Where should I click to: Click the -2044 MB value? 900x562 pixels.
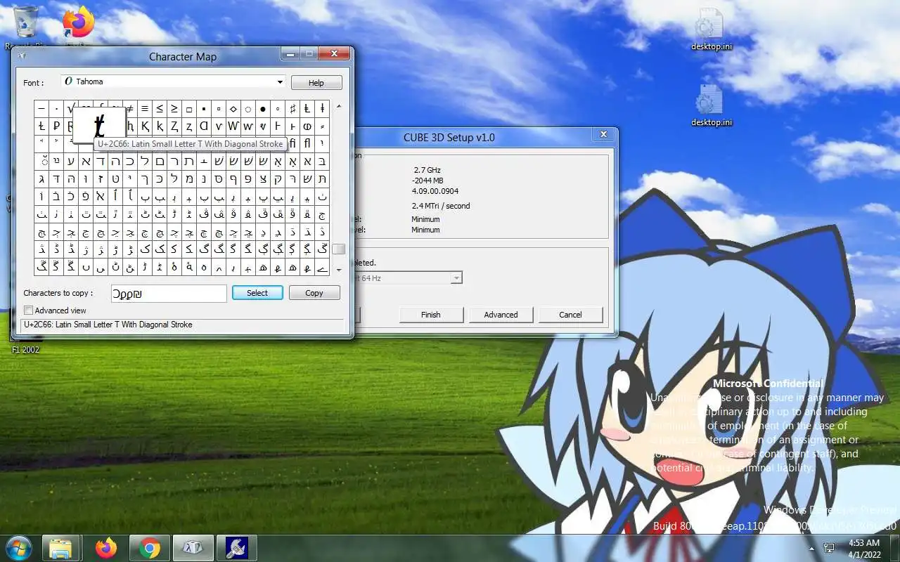427,181
